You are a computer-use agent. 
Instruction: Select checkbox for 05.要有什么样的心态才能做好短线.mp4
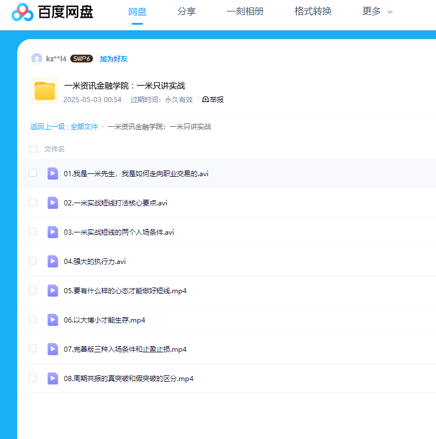(x=33, y=290)
